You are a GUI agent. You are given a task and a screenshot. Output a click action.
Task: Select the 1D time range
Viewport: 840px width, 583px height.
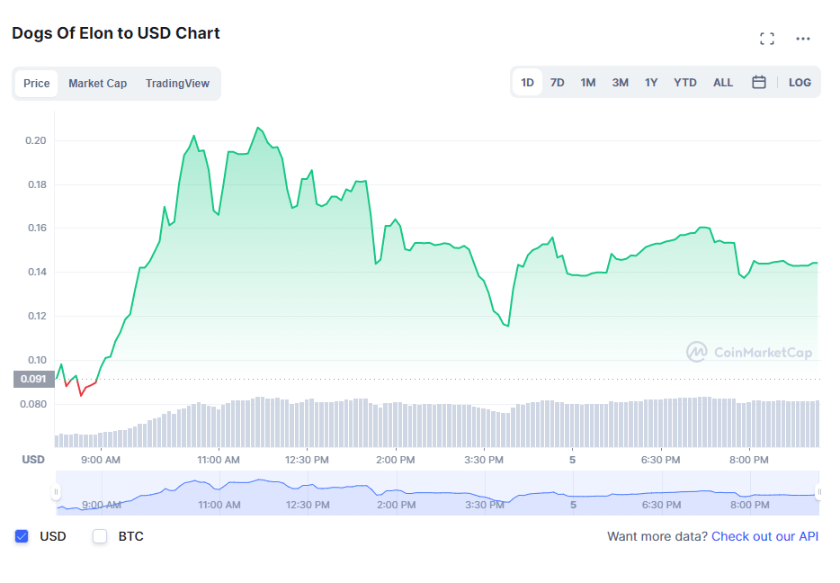coord(528,83)
